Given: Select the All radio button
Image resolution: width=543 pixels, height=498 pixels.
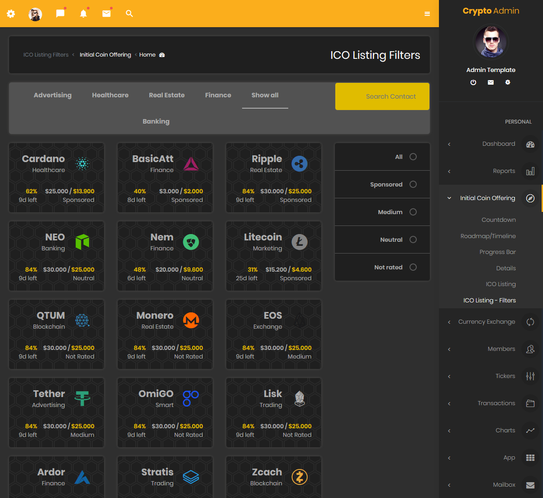Looking at the screenshot, I should [413, 157].
